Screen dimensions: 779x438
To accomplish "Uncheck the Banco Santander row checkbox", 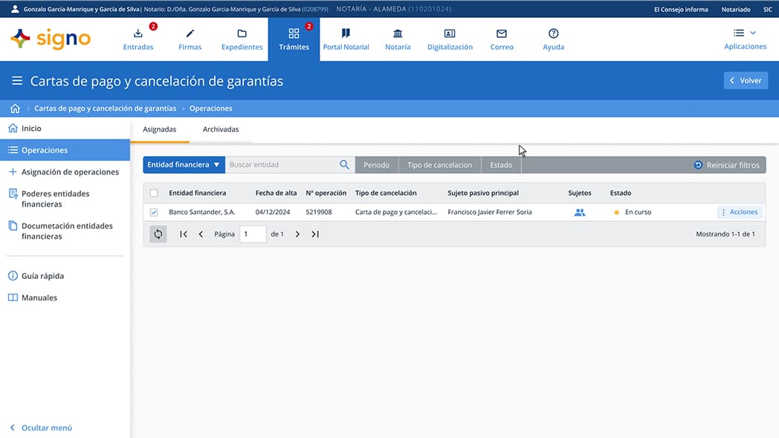I will [154, 213].
